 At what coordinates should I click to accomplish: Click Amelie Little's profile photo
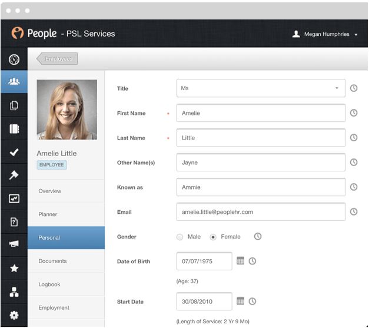pyautogui.click(x=67, y=110)
